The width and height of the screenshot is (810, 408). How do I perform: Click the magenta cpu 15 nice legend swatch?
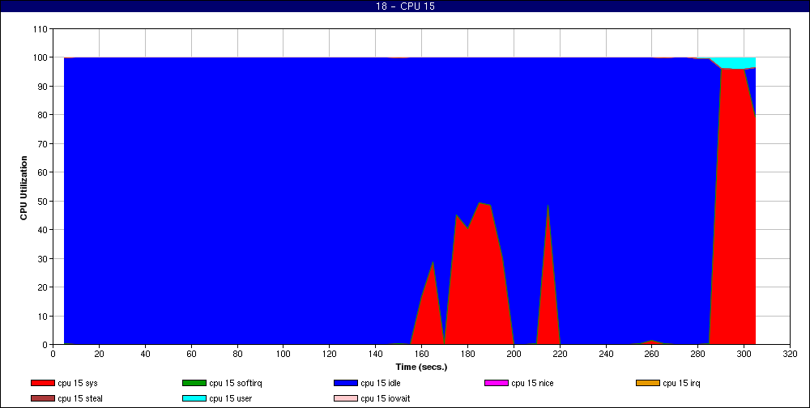tap(496, 383)
